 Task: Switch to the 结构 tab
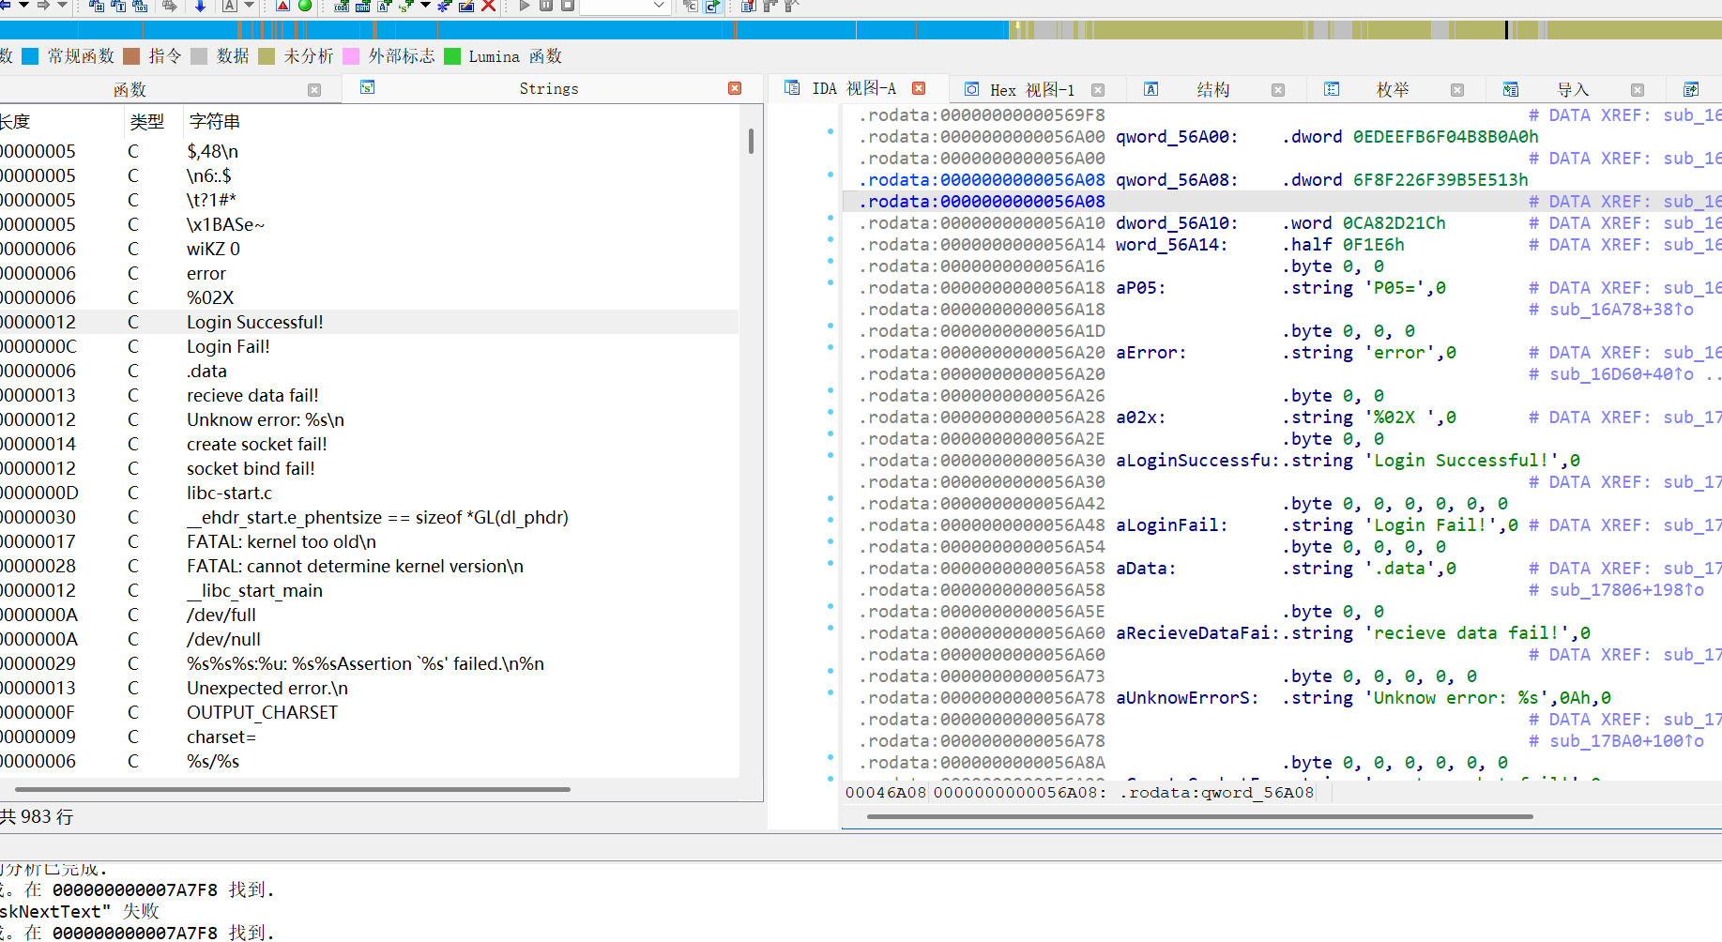(x=1212, y=90)
